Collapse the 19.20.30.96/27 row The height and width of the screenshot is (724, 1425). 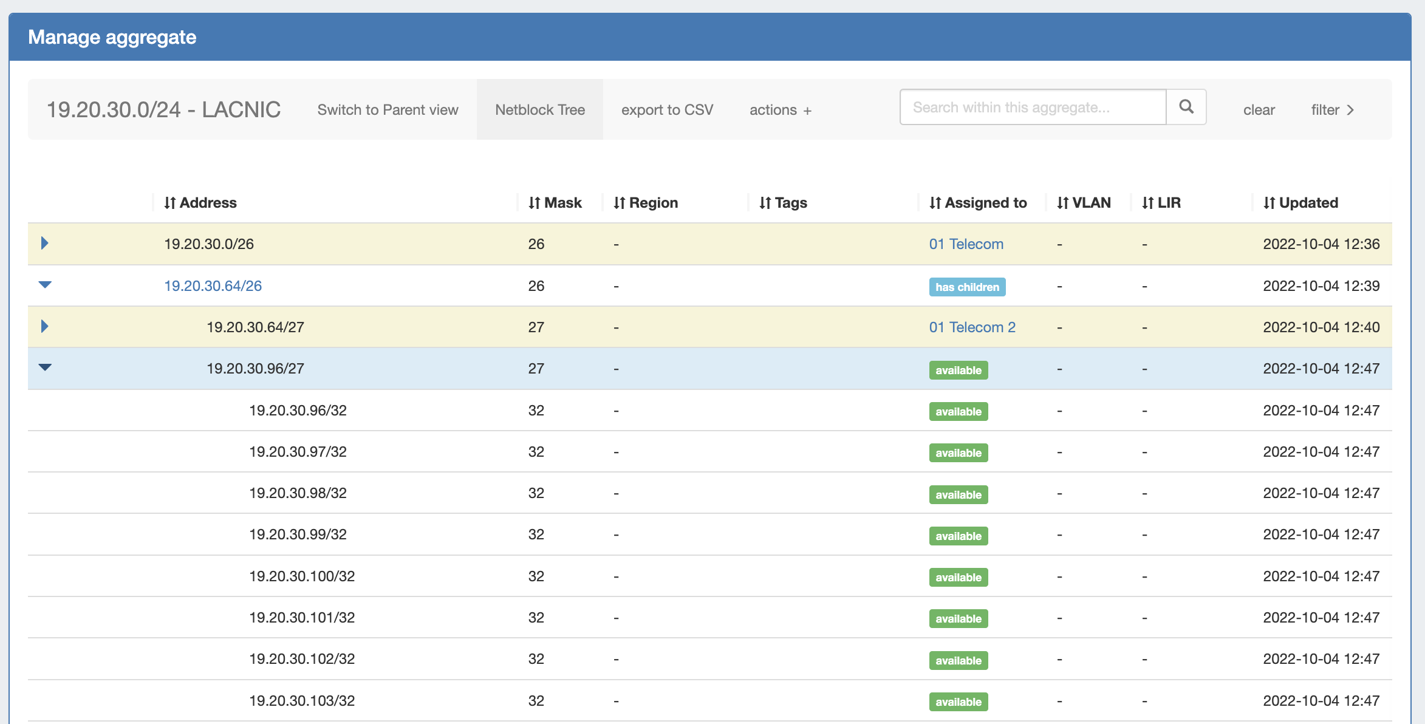tap(45, 367)
